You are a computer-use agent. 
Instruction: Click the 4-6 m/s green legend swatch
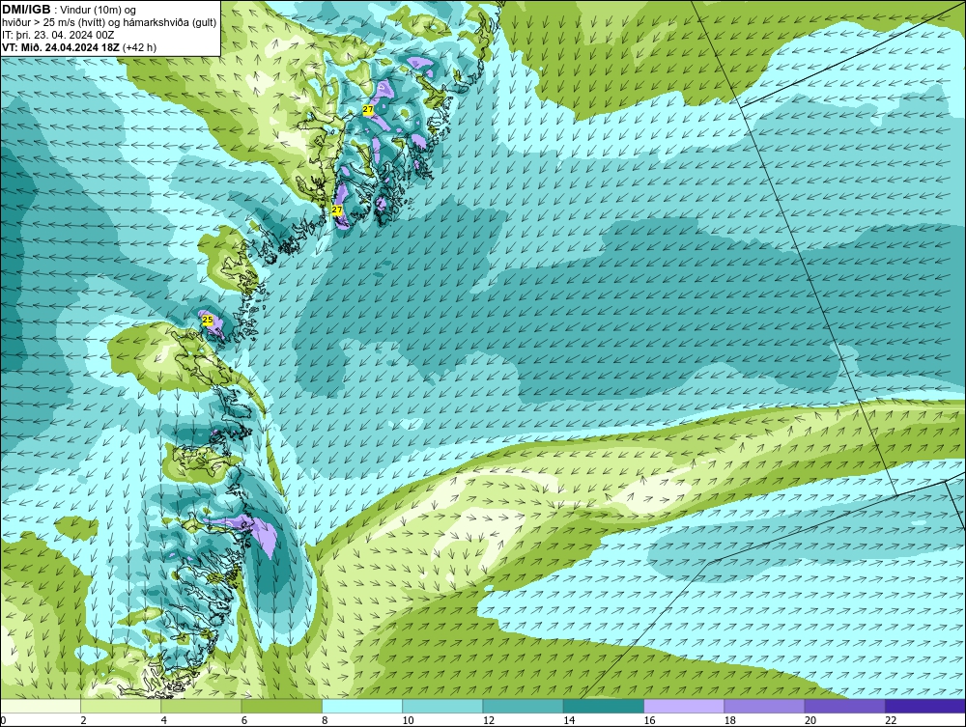(202, 706)
